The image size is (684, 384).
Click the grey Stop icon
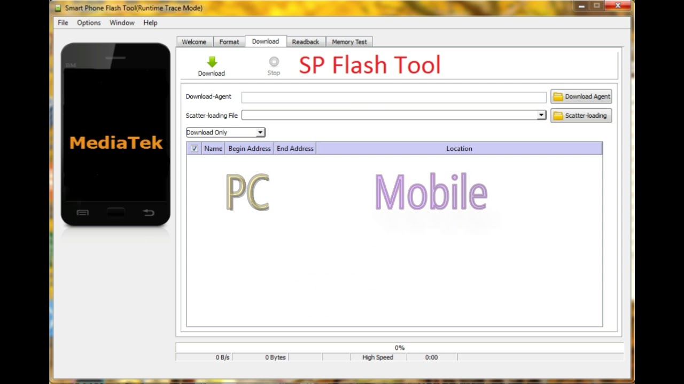click(x=274, y=62)
